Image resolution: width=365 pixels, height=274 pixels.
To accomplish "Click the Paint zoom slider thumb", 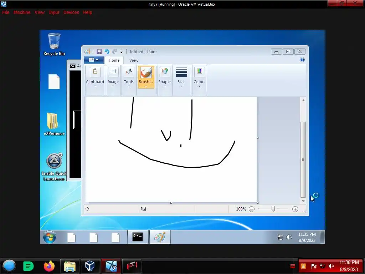I will click(x=273, y=209).
